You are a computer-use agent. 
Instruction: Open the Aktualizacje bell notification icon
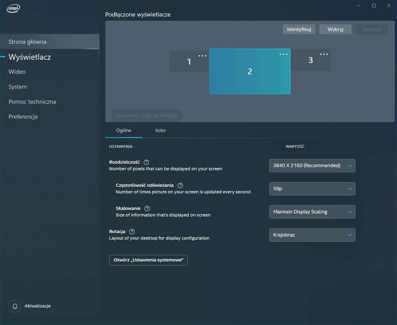15,306
